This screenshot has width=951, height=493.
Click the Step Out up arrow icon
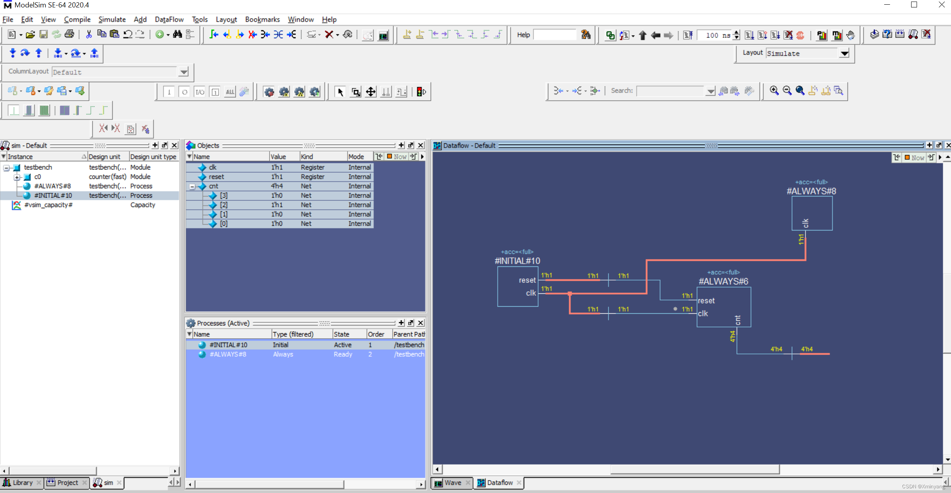click(38, 53)
